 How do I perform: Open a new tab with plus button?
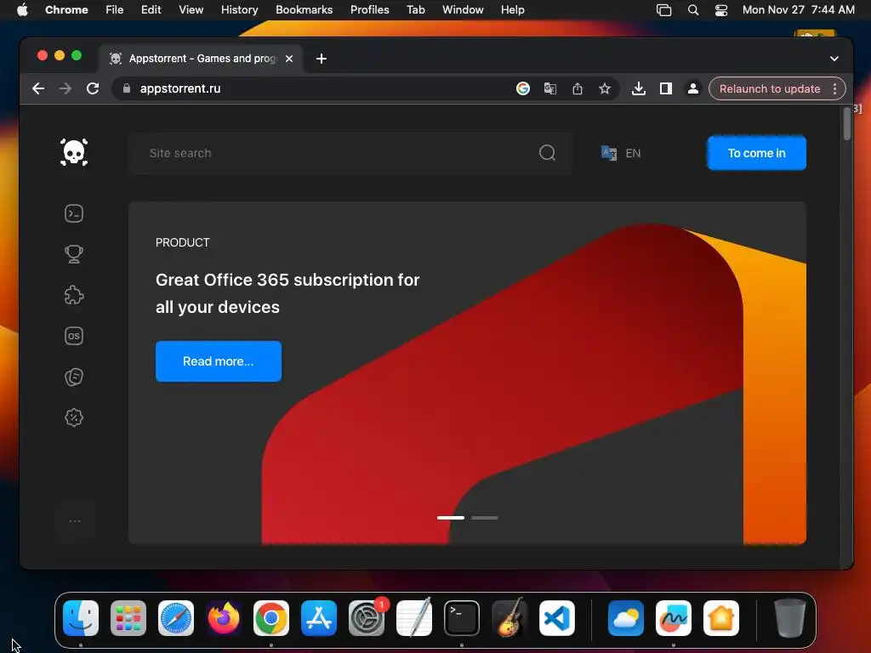pos(322,59)
